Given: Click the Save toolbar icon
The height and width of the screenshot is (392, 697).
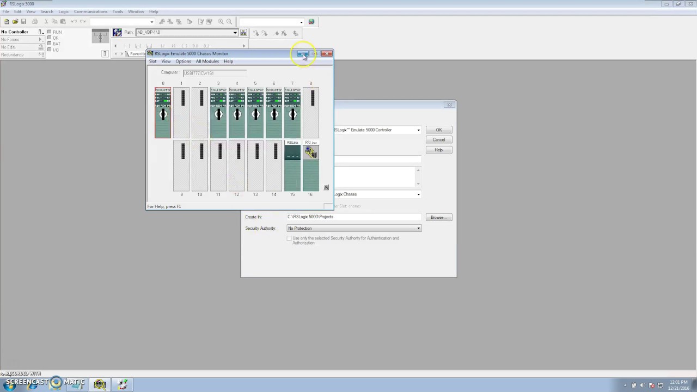Looking at the screenshot, I should (23, 22).
